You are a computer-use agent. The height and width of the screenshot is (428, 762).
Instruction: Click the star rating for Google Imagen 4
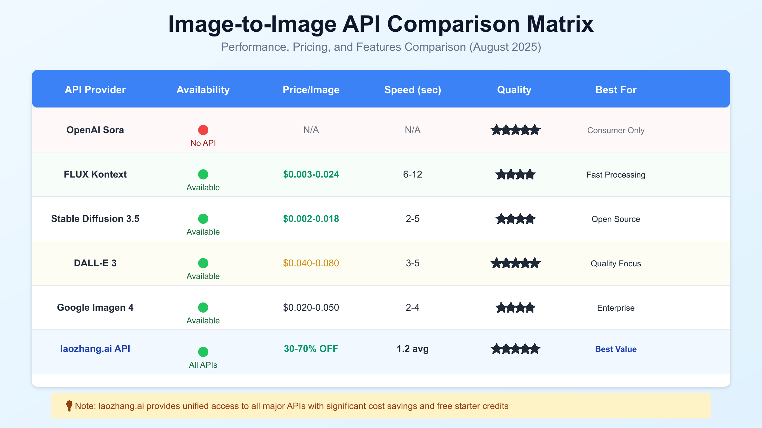pos(515,308)
